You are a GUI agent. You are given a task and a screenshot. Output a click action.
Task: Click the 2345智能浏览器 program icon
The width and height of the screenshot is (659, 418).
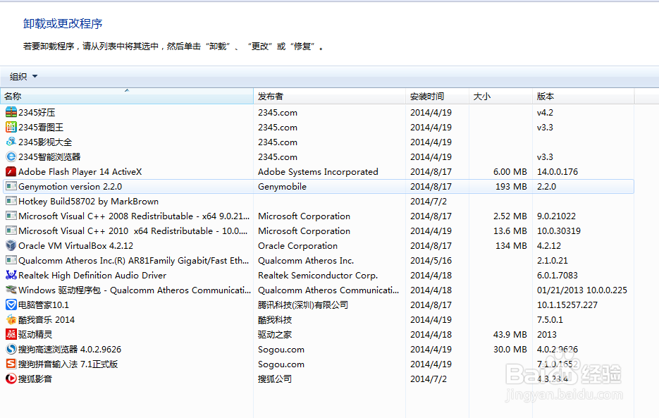[x=11, y=157]
